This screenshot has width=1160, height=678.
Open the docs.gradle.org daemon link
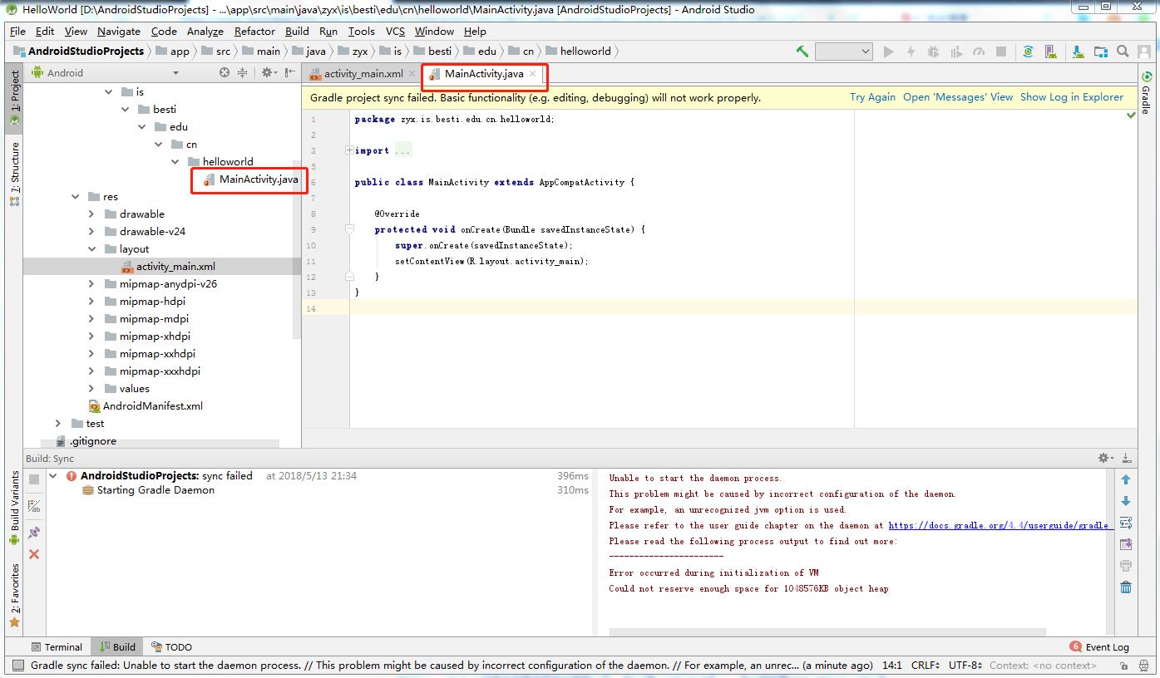point(1001,525)
